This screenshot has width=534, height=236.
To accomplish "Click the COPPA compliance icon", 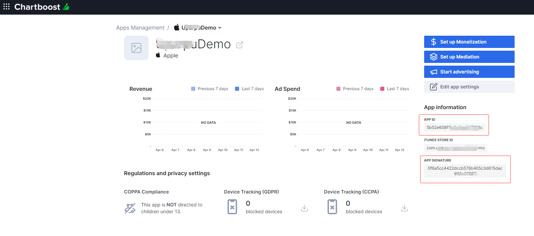I will (x=130, y=208).
